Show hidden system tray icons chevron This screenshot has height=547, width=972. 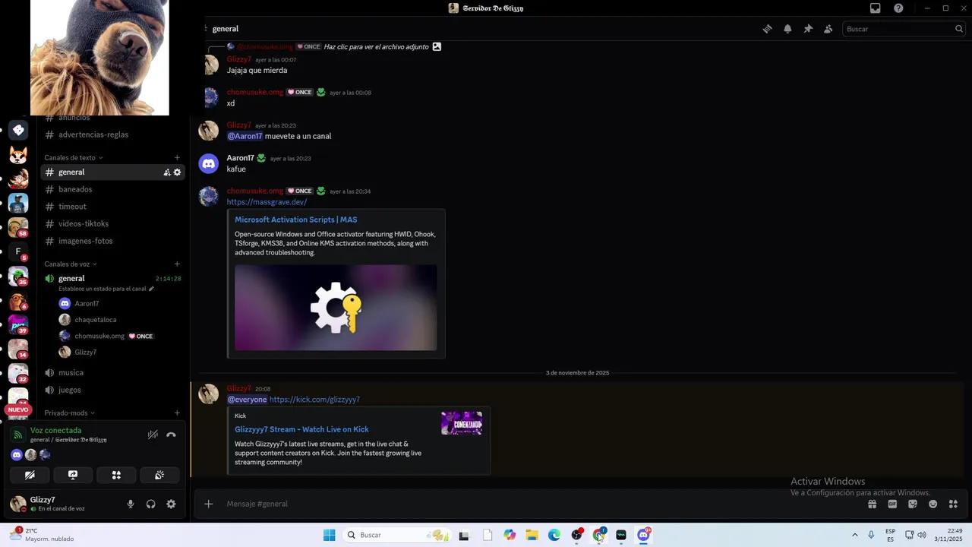click(x=855, y=535)
